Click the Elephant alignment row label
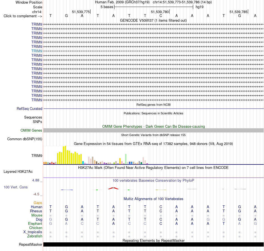This screenshot has width=264, height=251. tap(35, 224)
